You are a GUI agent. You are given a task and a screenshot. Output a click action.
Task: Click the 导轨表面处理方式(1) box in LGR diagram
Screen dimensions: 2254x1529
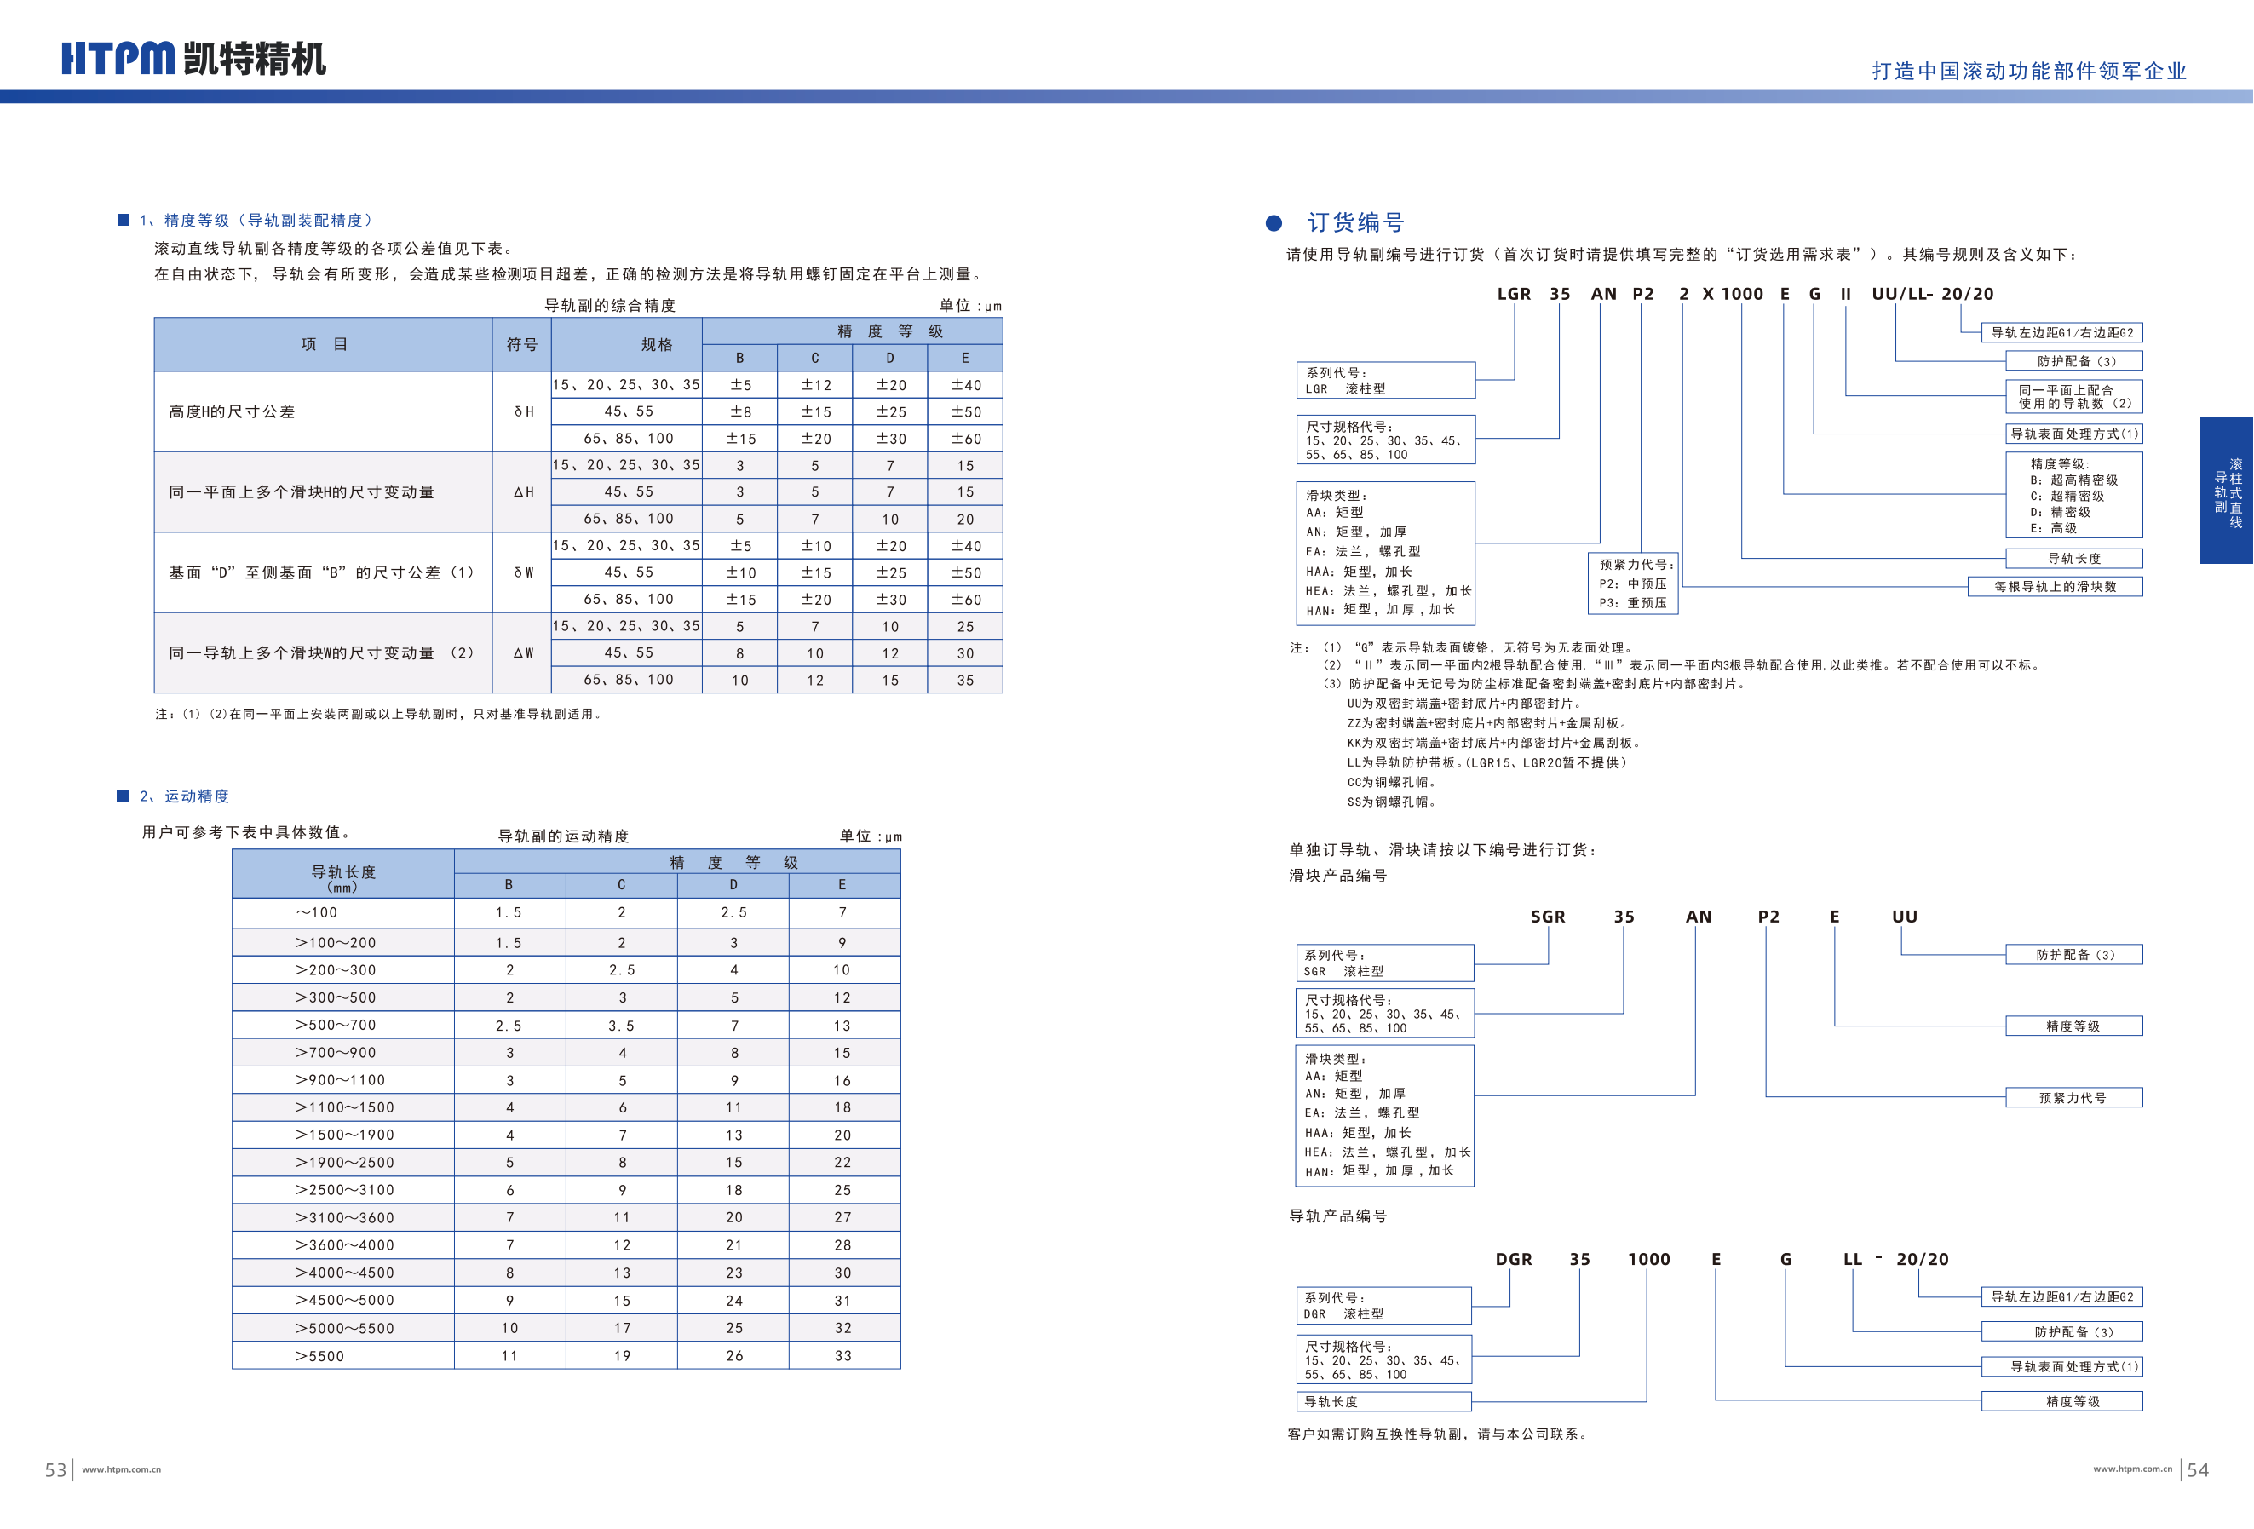click(2073, 434)
